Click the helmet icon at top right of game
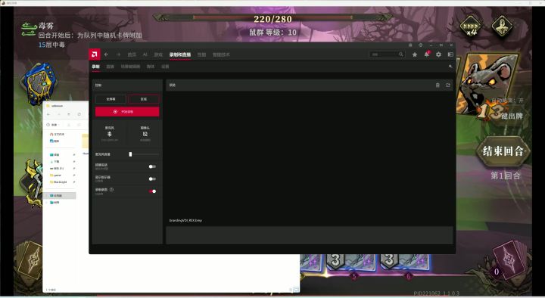The width and height of the screenshot is (545, 298). [503, 26]
